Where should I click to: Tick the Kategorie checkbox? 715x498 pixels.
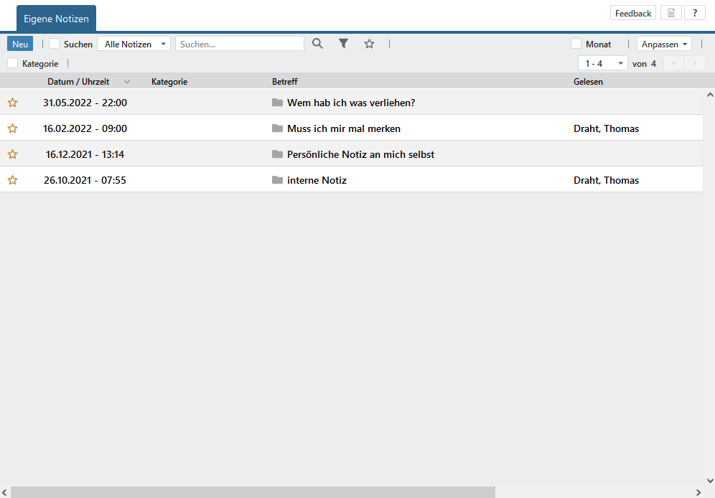click(x=13, y=63)
